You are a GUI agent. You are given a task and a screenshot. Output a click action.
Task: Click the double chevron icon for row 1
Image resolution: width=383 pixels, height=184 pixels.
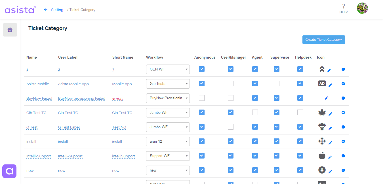click(322, 69)
